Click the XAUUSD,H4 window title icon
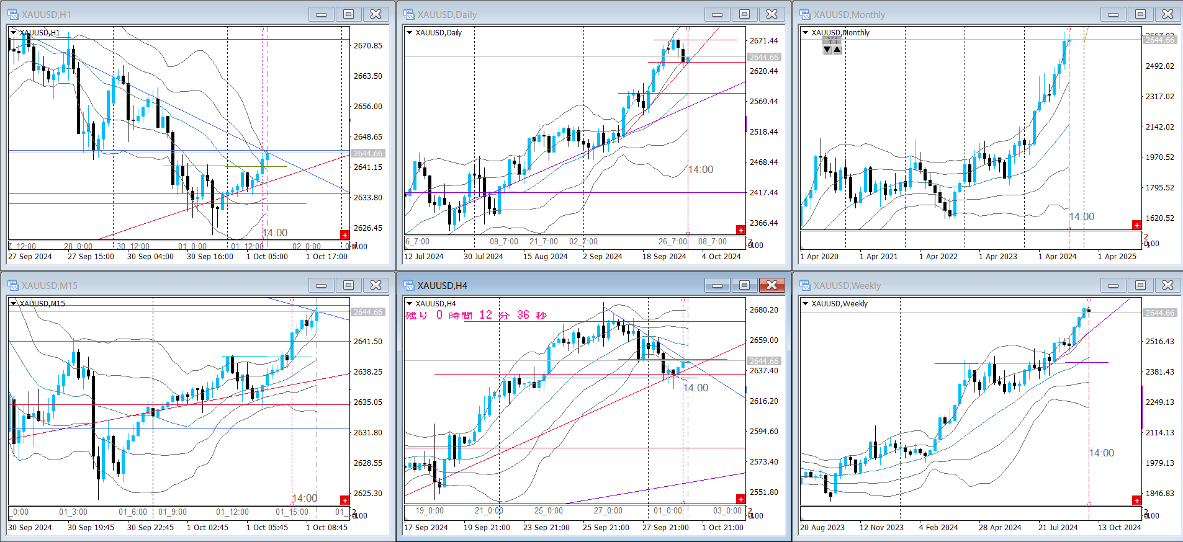This screenshot has height=542, width=1183. point(409,285)
